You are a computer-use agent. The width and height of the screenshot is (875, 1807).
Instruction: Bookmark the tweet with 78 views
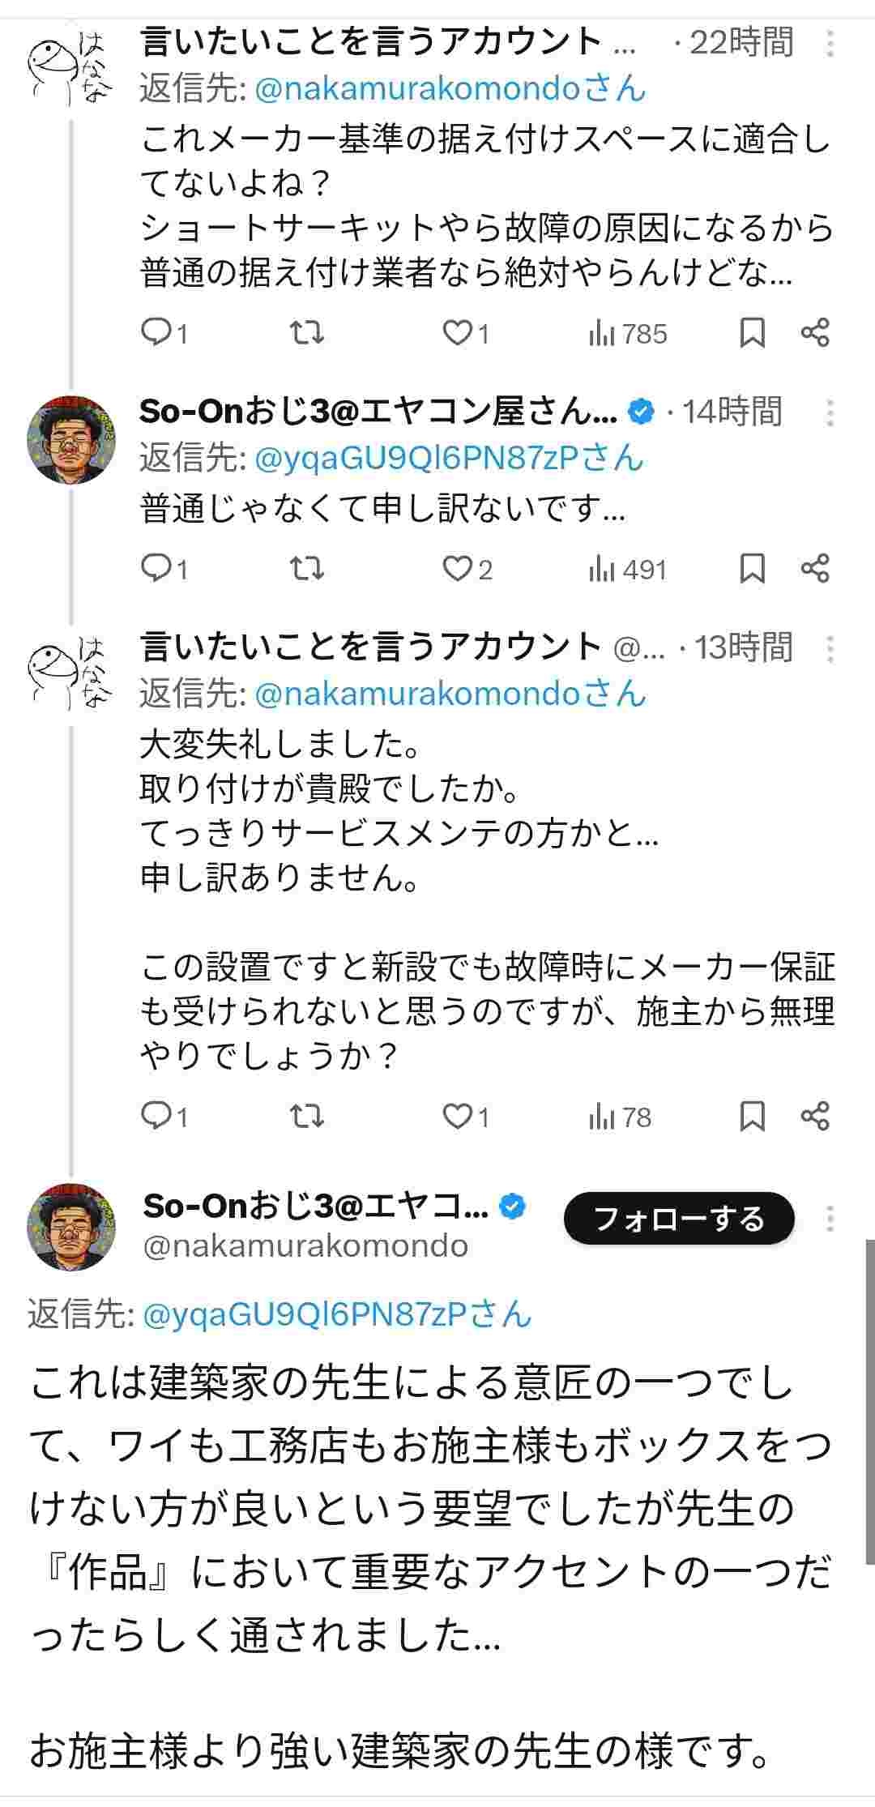tap(753, 1117)
